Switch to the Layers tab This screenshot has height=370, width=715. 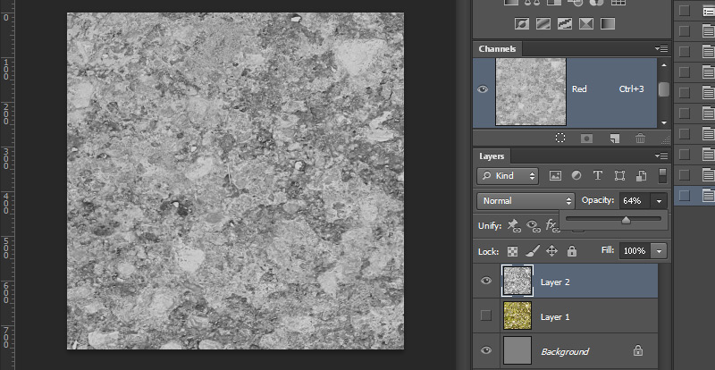[492, 156]
